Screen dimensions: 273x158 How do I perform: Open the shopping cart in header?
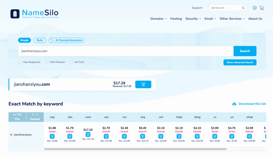(x=262, y=8)
